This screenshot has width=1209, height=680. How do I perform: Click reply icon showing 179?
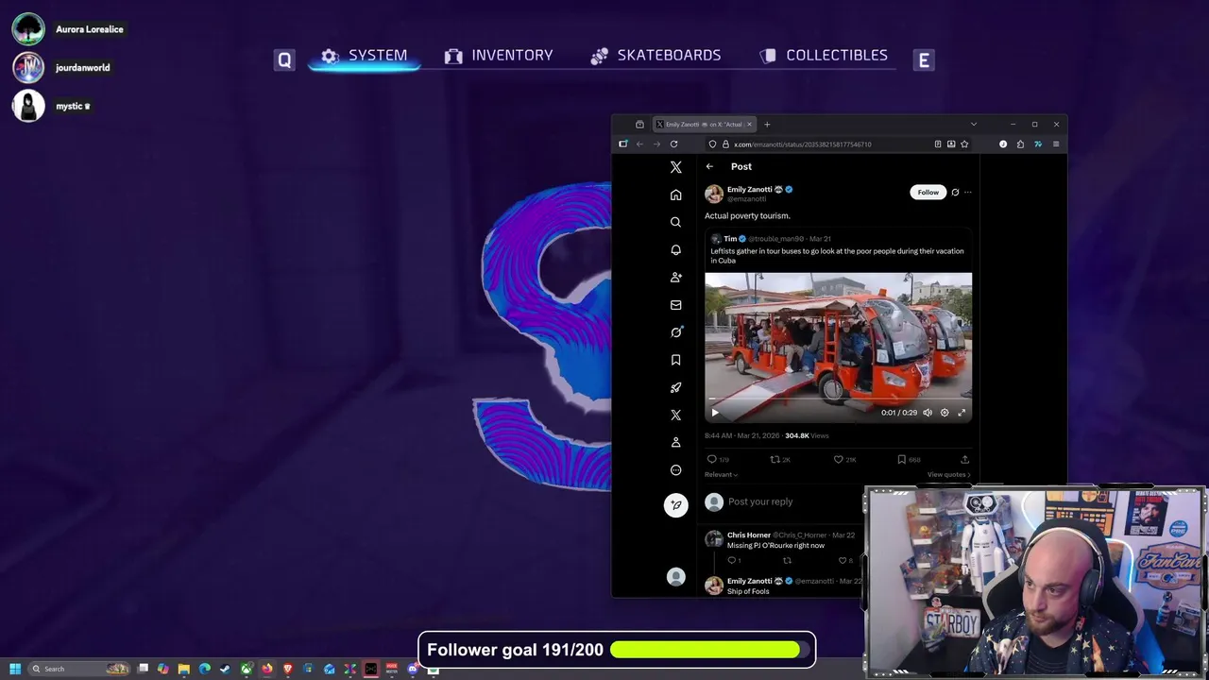(712, 460)
